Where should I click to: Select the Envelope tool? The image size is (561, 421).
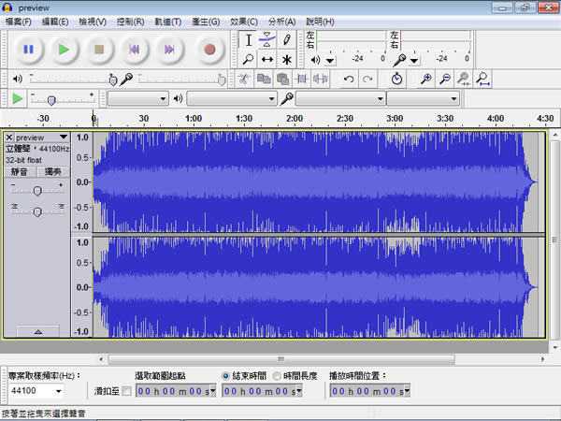tap(267, 39)
